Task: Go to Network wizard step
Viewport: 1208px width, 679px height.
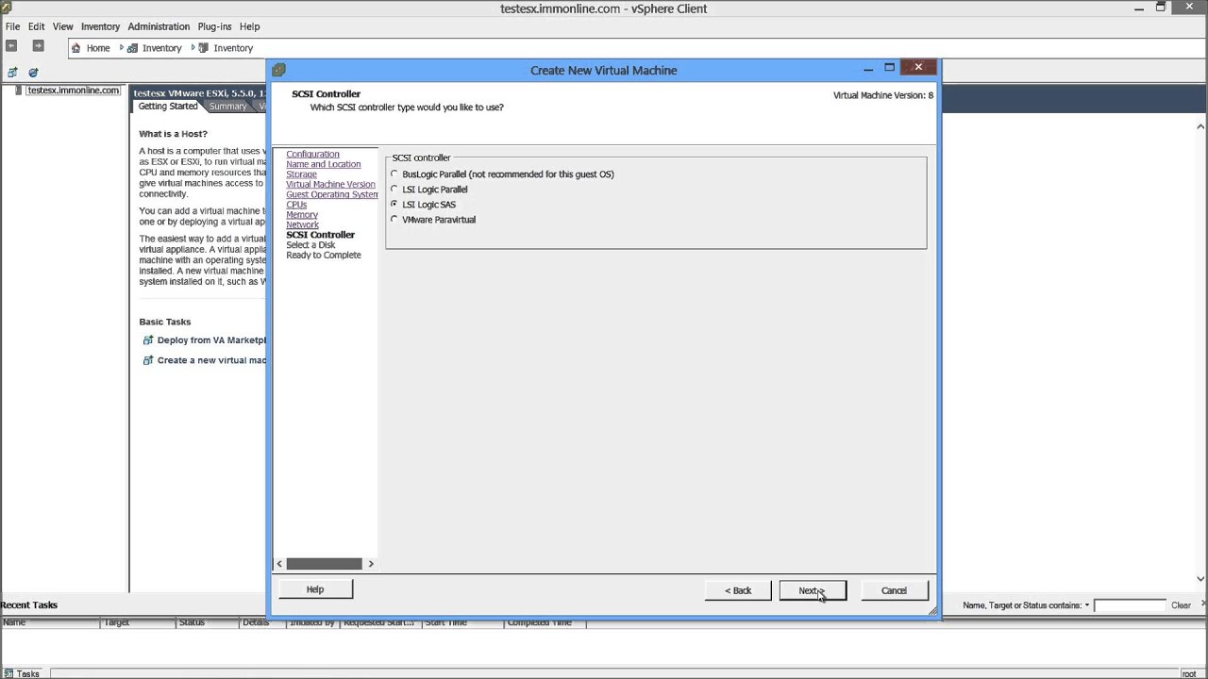Action: [302, 224]
